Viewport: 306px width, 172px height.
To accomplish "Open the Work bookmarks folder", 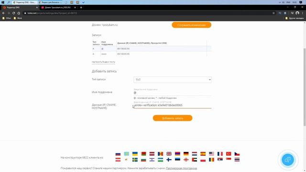I will (18, 18).
